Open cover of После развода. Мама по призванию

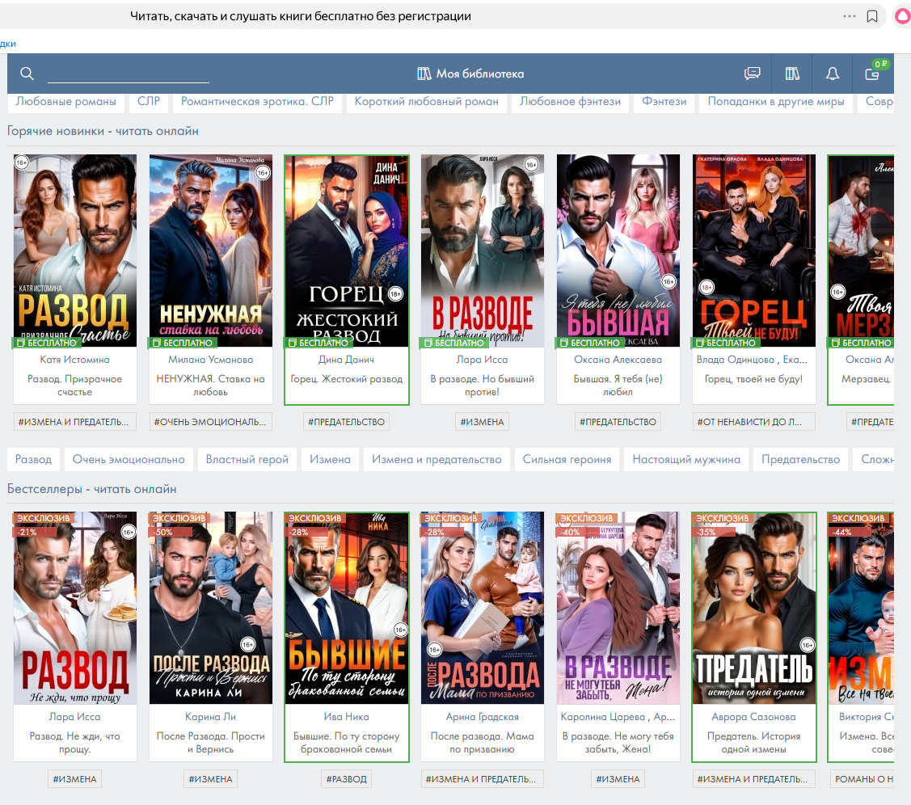click(483, 608)
